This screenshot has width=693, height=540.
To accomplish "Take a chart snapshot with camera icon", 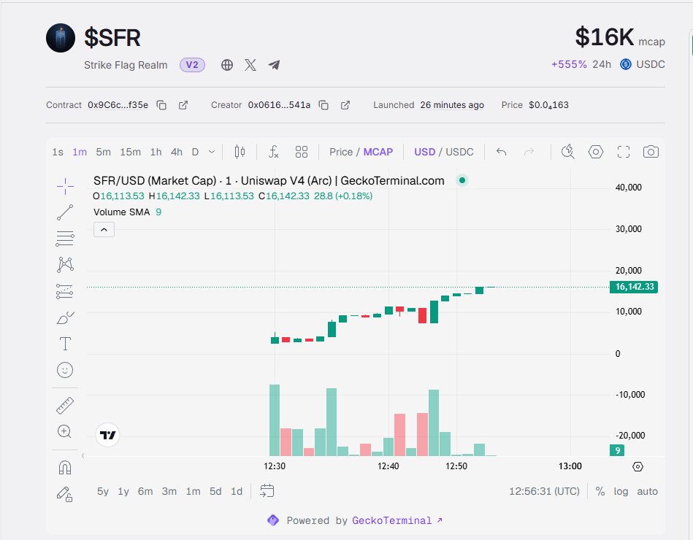I will pos(651,152).
